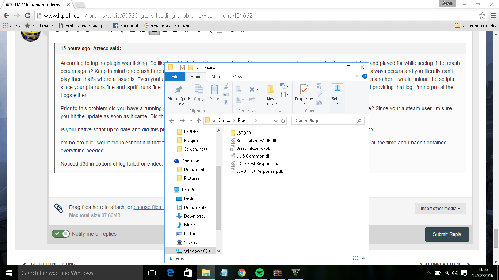Click the Search Plugins field

[328, 121]
